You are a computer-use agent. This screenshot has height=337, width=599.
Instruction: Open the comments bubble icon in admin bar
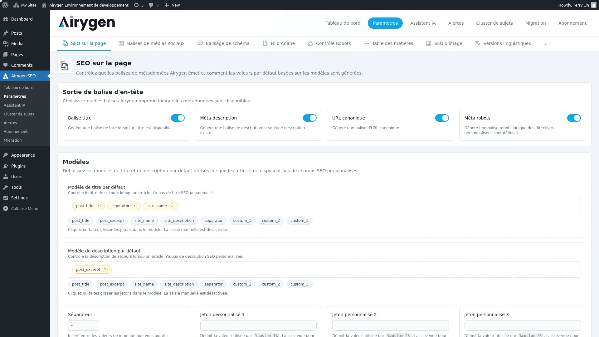151,5
